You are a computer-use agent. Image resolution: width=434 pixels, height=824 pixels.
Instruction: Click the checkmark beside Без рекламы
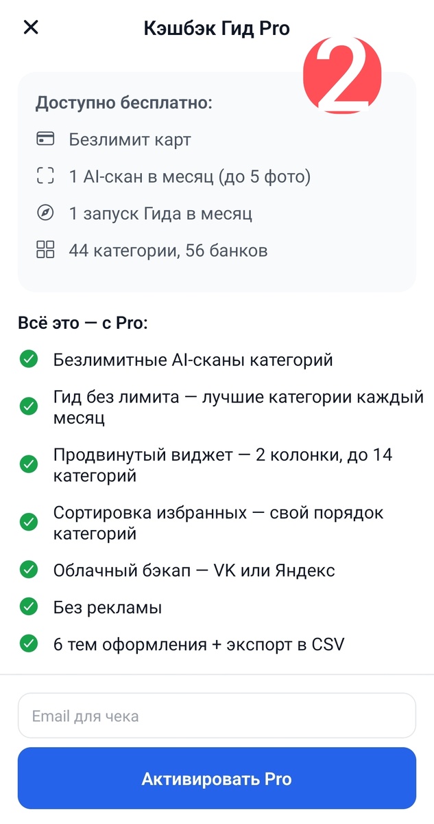(x=29, y=607)
